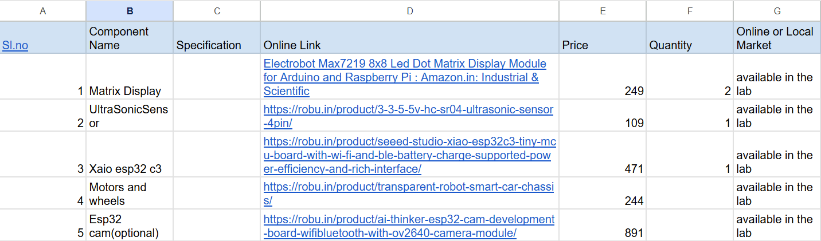821x241 pixels.
Task: Click the Component Name header cell
Action: pos(130,38)
